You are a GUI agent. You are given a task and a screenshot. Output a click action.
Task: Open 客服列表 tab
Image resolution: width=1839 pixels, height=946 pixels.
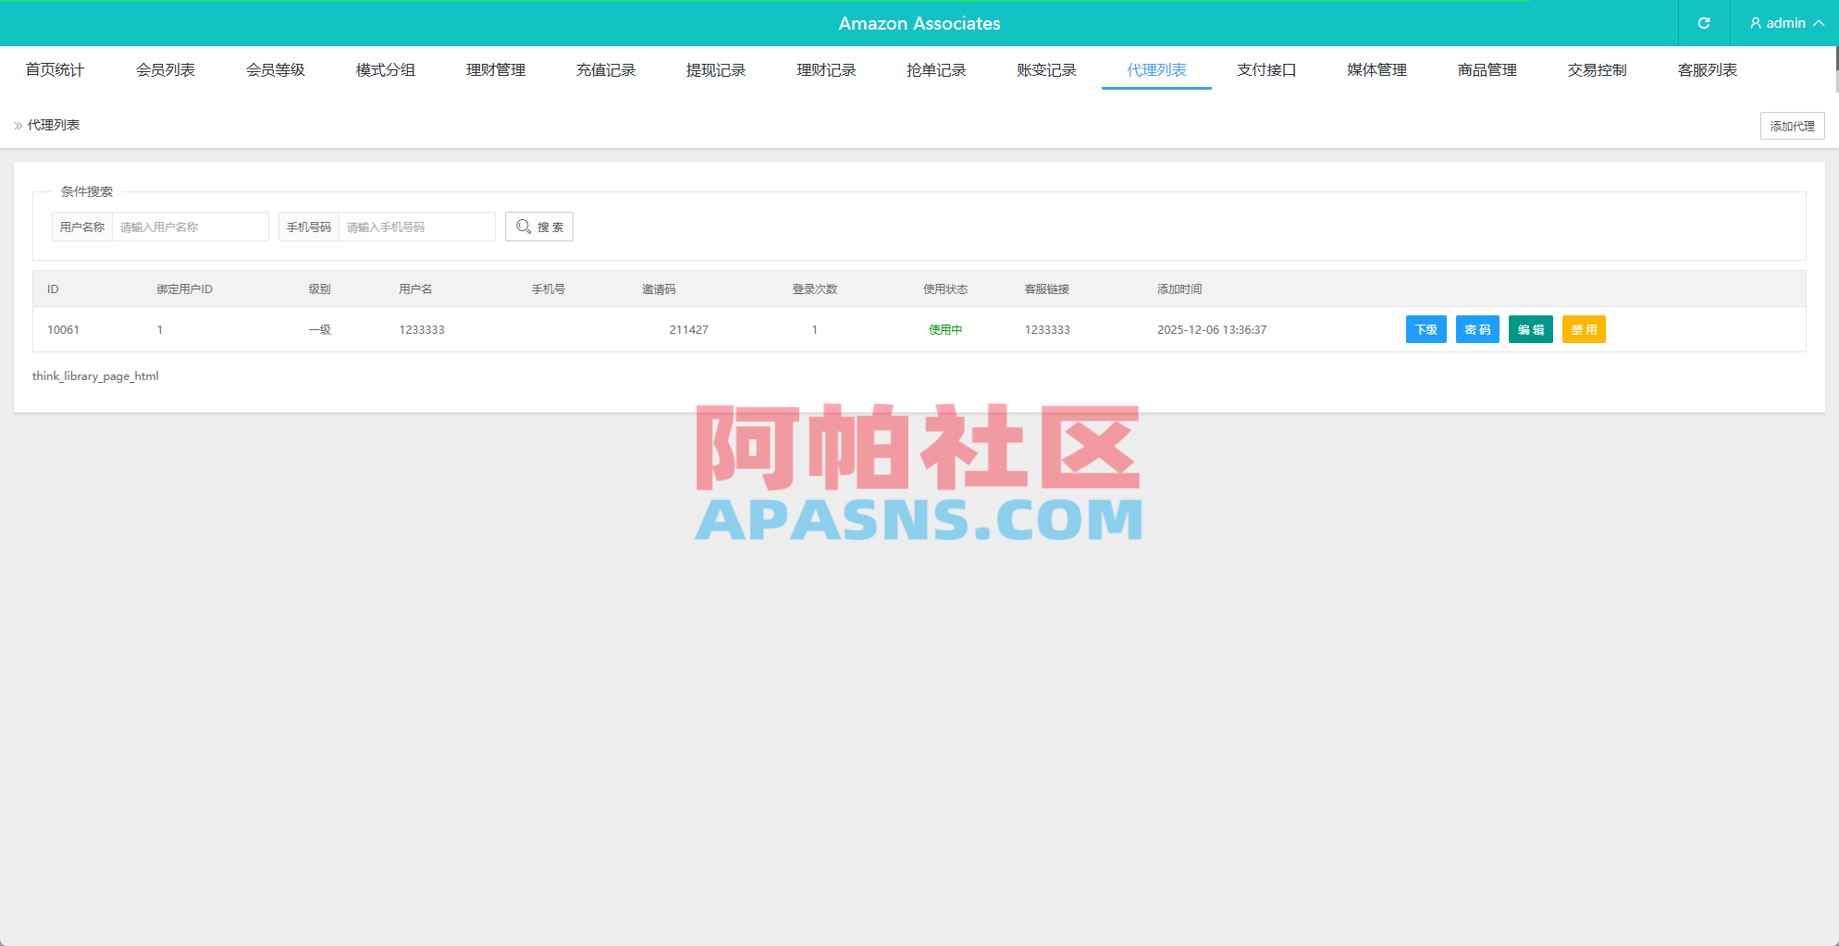pyautogui.click(x=1707, y=70)
